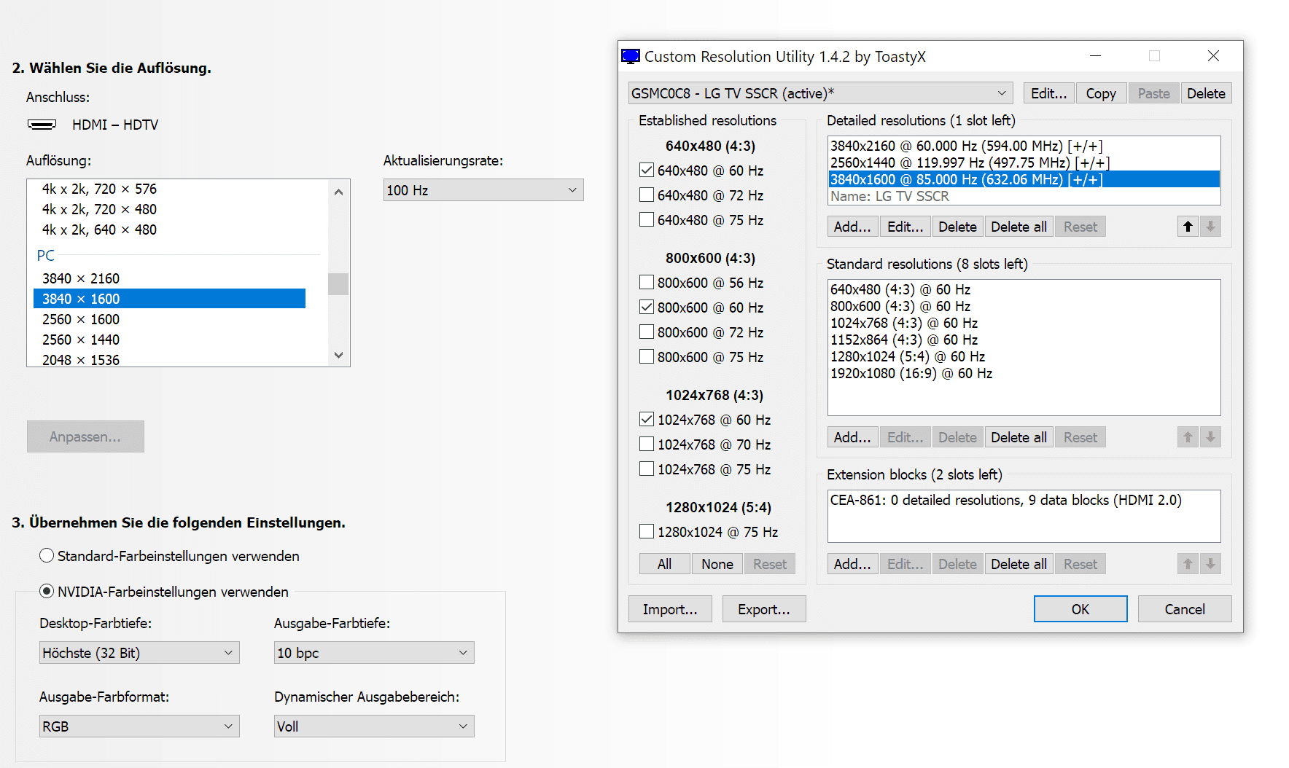Enable 1024x768 @ 75 Hz checkbox
1289x768 pixels.
(x=647, y=469)
